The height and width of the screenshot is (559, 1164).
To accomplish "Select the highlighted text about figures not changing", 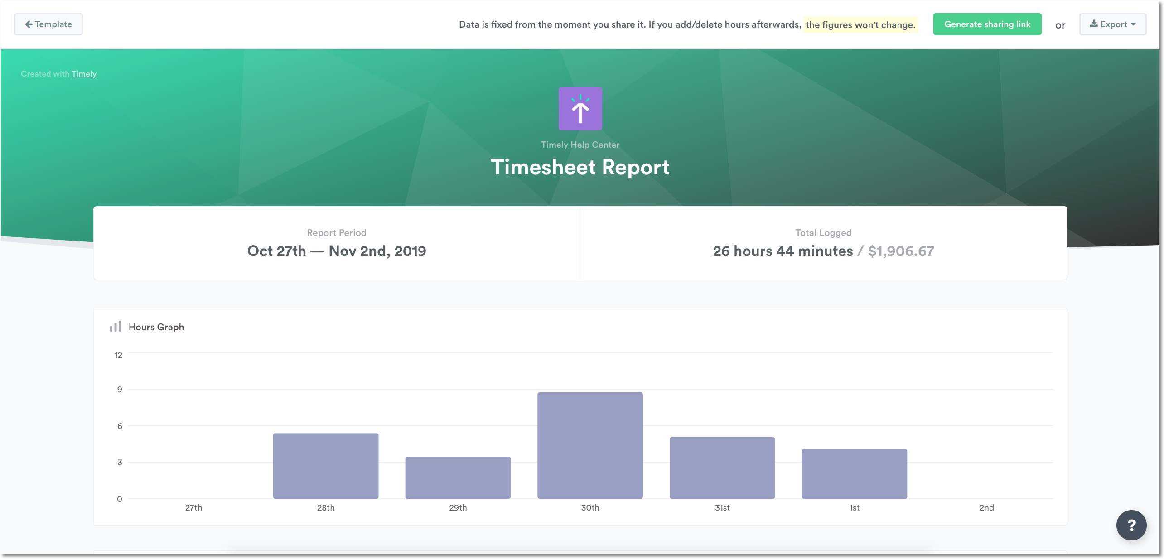I will 860,25.
